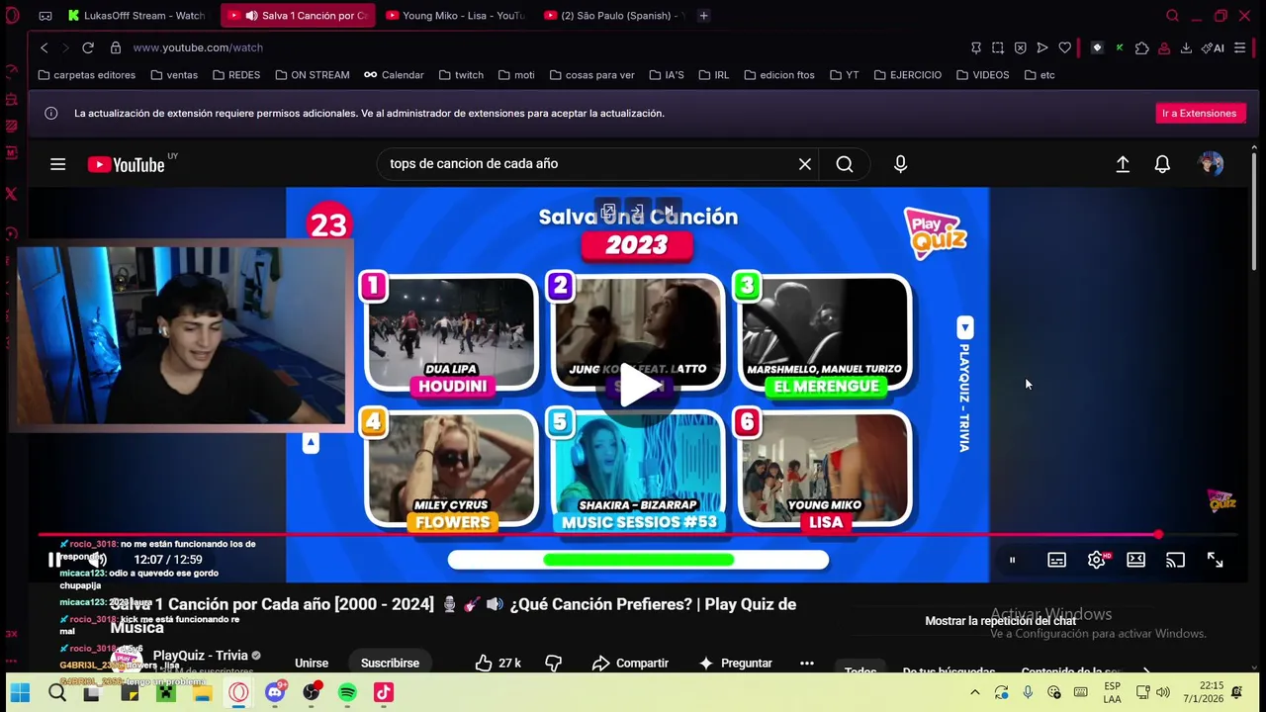Open the ventas bookmark folder

click(174, 75)
